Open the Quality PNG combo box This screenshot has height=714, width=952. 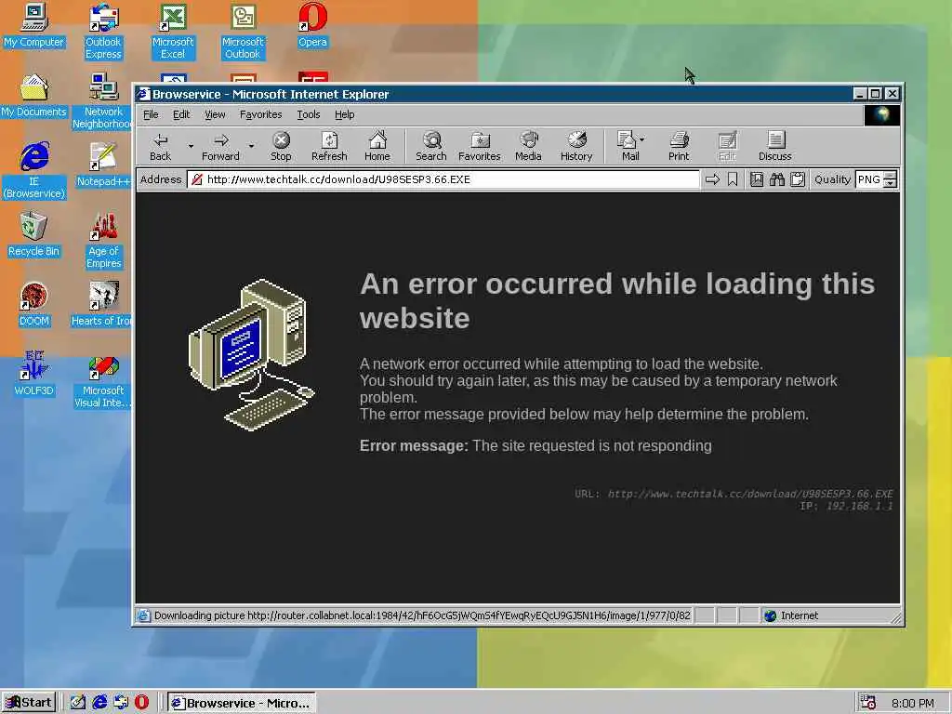876,179
